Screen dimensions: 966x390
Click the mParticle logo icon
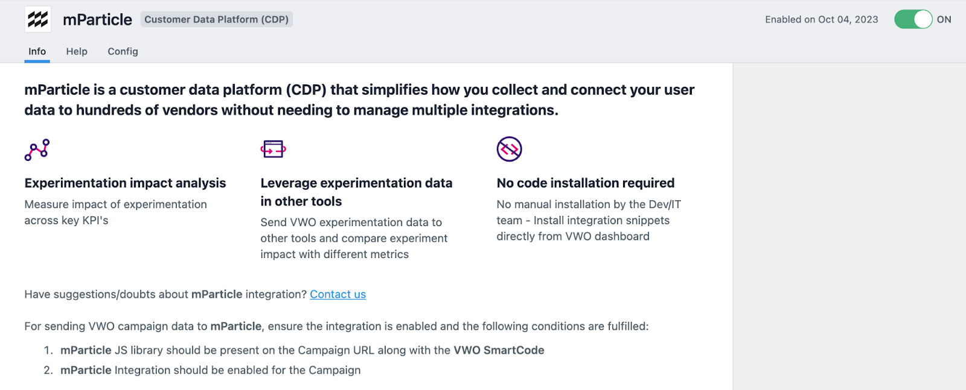coord(37,19)
